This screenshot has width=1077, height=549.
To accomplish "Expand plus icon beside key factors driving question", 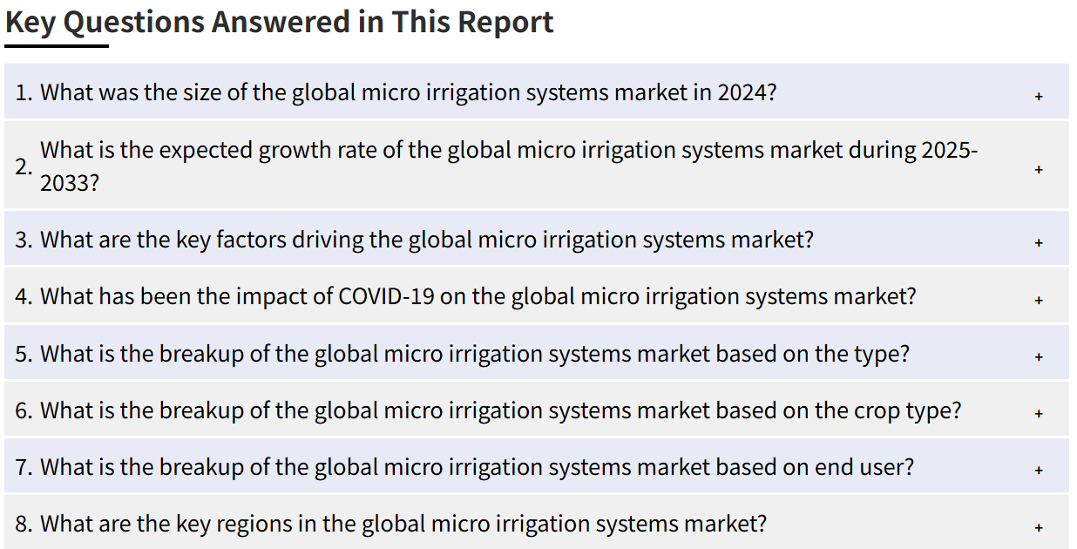I will [1039, 243].
